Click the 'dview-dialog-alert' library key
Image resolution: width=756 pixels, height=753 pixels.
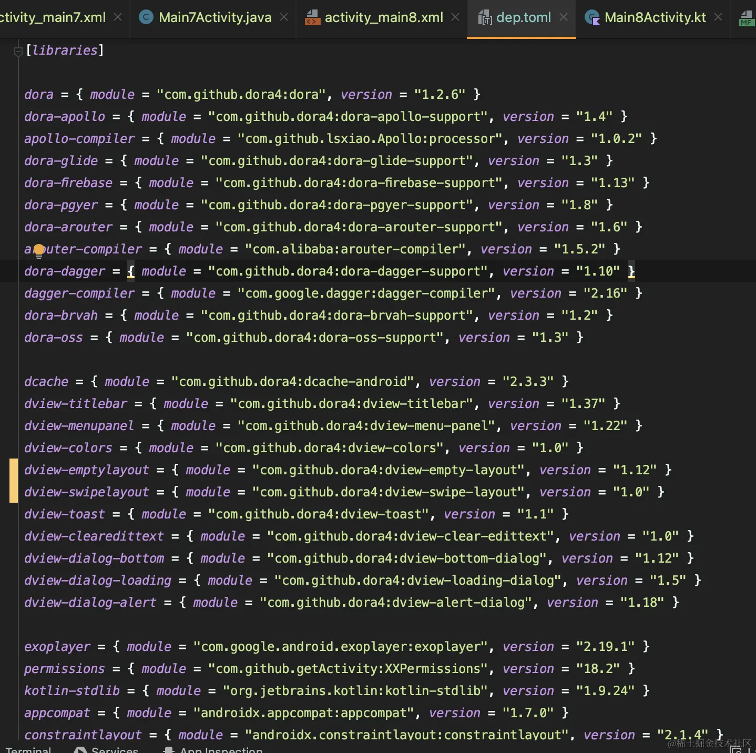[x=90, y=603]
